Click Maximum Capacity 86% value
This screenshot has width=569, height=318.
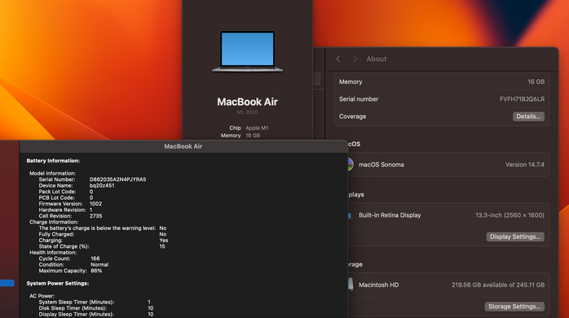click(96, 271)
